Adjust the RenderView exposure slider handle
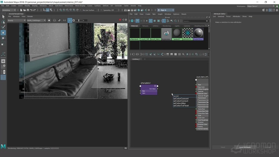The image size is (279, 157). 79,21
